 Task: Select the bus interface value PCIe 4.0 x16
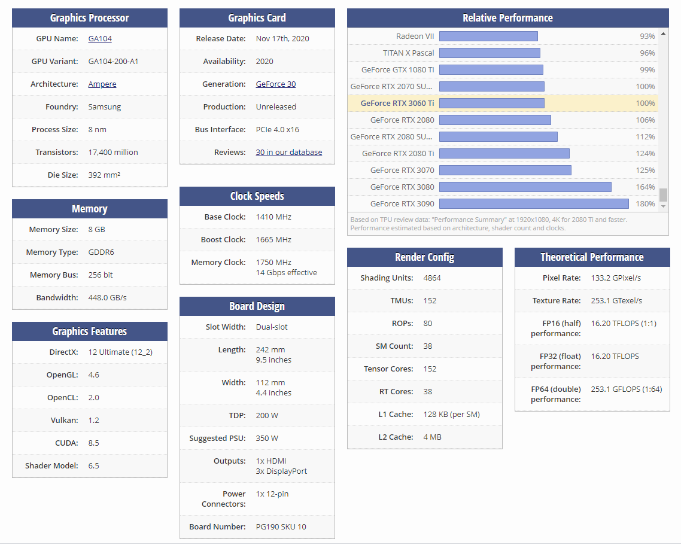click(278, 130)
